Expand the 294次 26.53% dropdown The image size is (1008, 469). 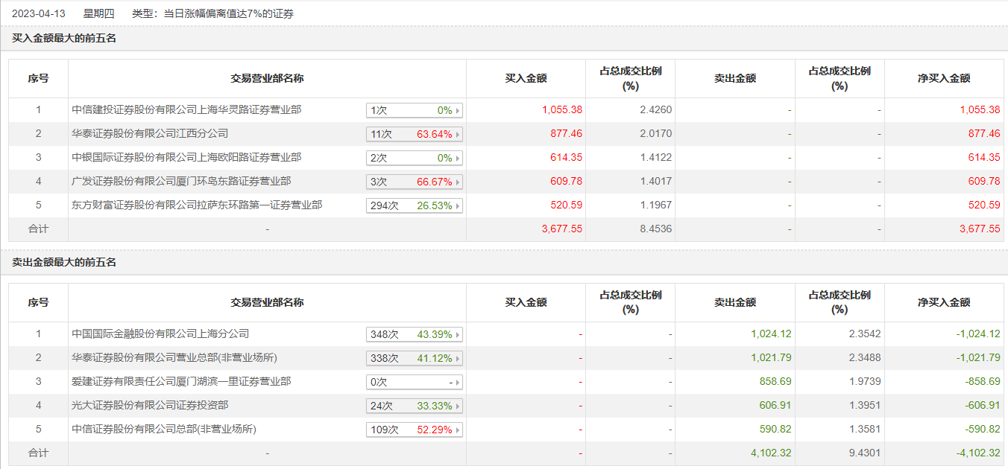tap(415, 205)
